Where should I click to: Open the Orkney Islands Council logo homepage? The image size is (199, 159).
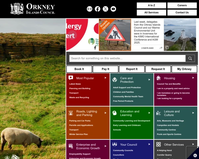(x=33, y=9)
